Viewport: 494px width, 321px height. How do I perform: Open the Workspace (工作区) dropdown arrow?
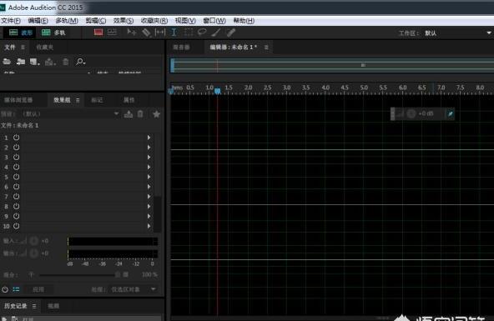point(489,33)
